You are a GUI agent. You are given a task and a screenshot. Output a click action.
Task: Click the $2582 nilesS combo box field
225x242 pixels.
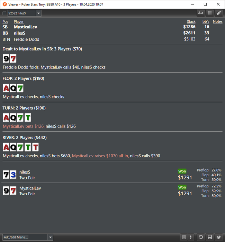pos(21,13)
